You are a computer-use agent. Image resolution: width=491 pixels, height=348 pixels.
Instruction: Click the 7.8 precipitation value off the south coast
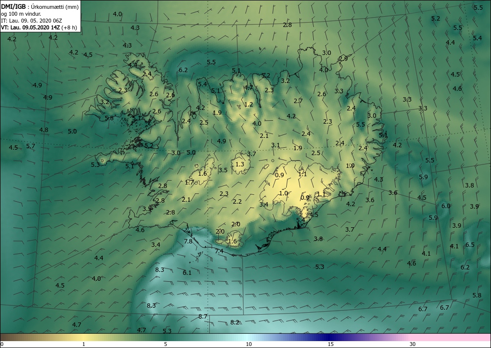[x=188, y=241]
